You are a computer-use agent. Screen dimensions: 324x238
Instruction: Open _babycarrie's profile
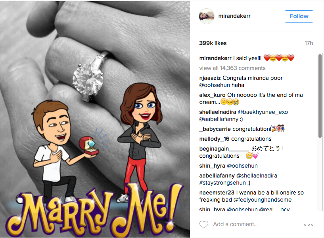pyautogui.click(x=215, y=129)
